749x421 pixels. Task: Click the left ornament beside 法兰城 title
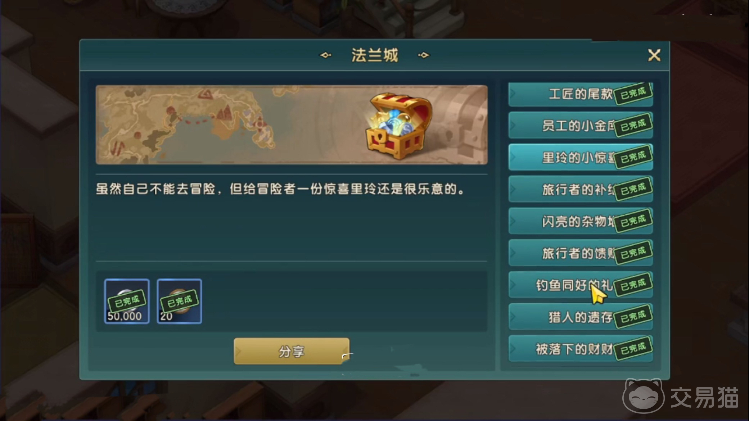tap(326, 55)
